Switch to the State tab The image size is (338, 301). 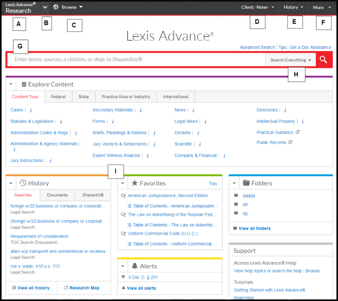pyautogui.click(x=84, y=97)
